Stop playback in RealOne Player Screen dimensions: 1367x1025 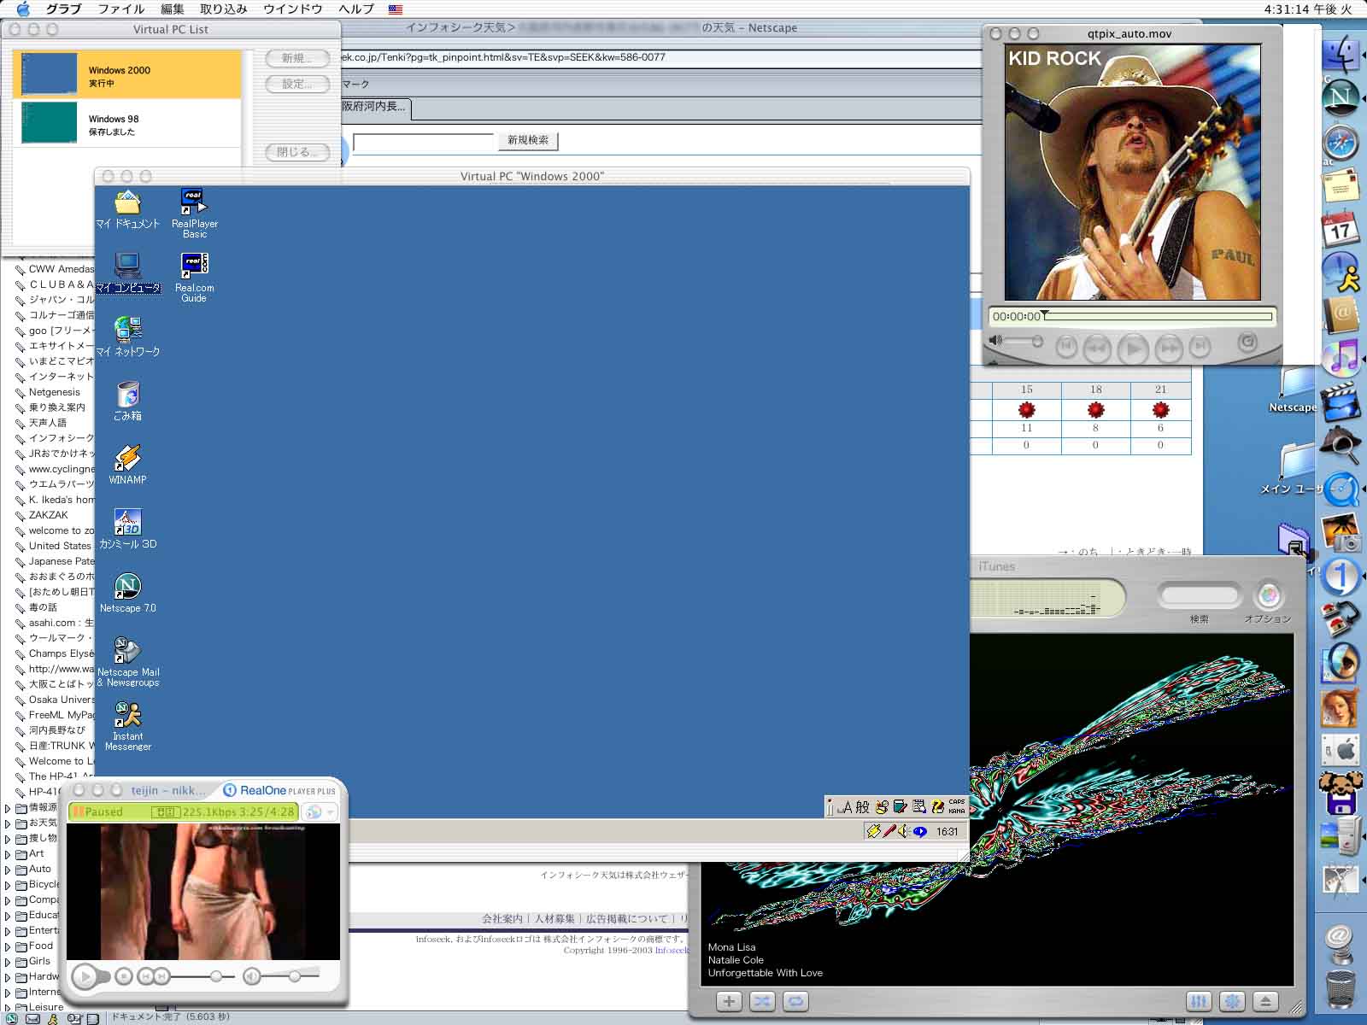(x=123, y=975)
